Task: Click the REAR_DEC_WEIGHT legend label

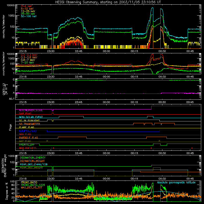Action: [31, 168]
